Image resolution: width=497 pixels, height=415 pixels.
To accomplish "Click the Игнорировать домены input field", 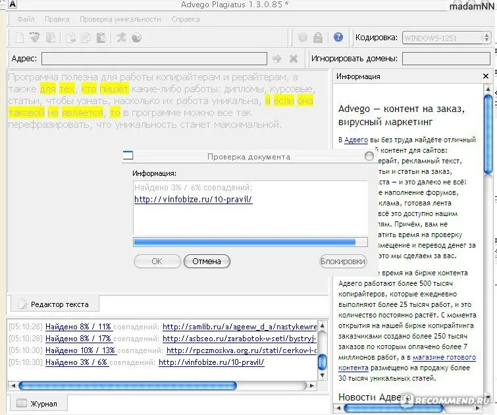I will (446, 59).
